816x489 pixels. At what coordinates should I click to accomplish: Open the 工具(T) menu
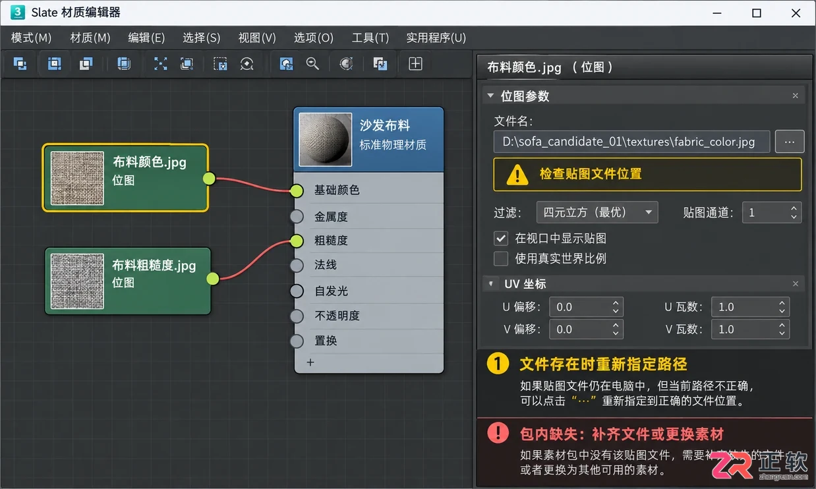370,38
